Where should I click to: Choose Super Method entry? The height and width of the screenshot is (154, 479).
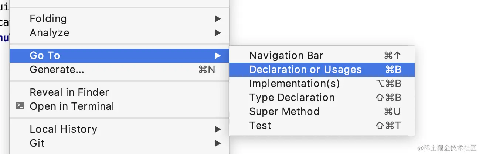pyautogui.click(x=322, y=111)
